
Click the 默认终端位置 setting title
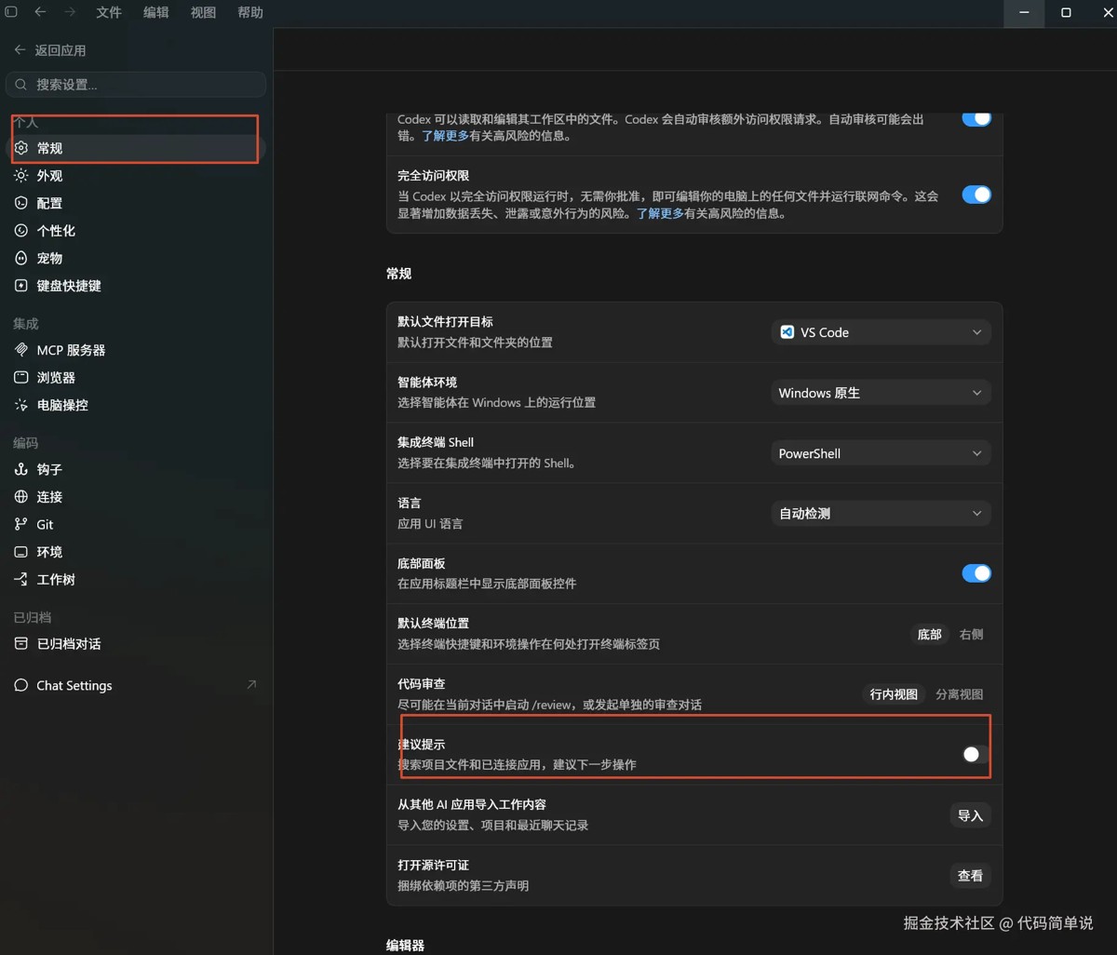[433, 623]
